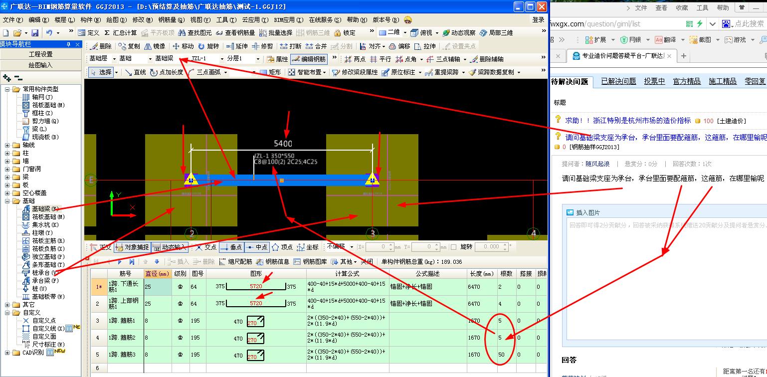The width and height of the screenshot is (767, 377).
Task: Check the 旋转 rotation checkbox
Action: (x=453, y=247)
